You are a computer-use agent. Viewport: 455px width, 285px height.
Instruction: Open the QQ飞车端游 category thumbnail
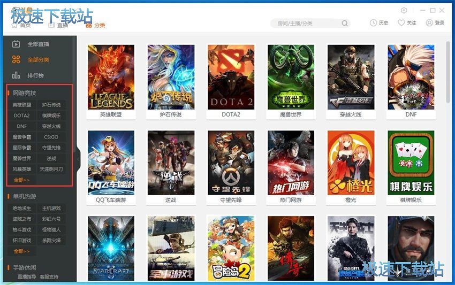coord(111,163)
